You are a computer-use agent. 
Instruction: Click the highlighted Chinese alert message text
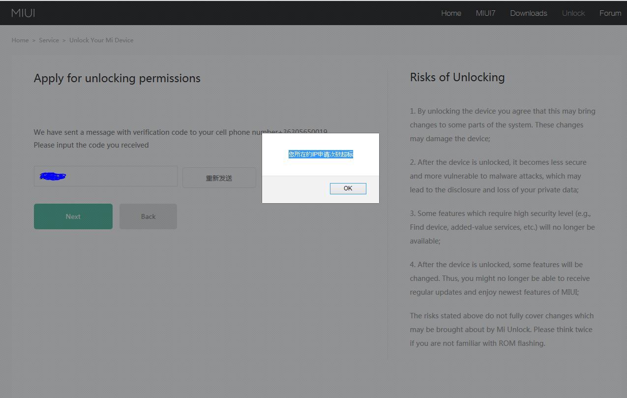coord(321,154)
